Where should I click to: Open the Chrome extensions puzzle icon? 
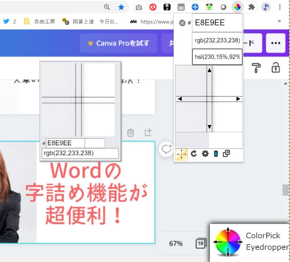tap(252, 7)
